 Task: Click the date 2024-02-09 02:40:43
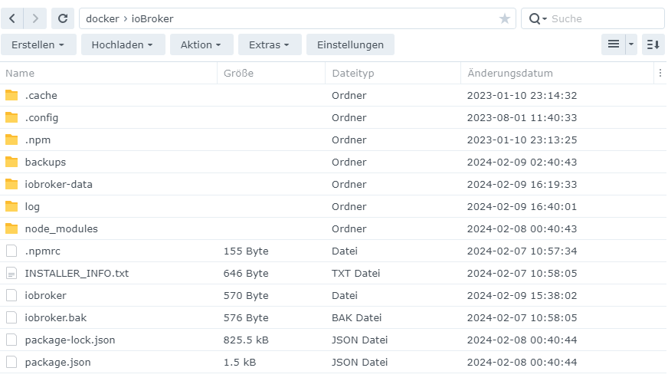point(522,162)
